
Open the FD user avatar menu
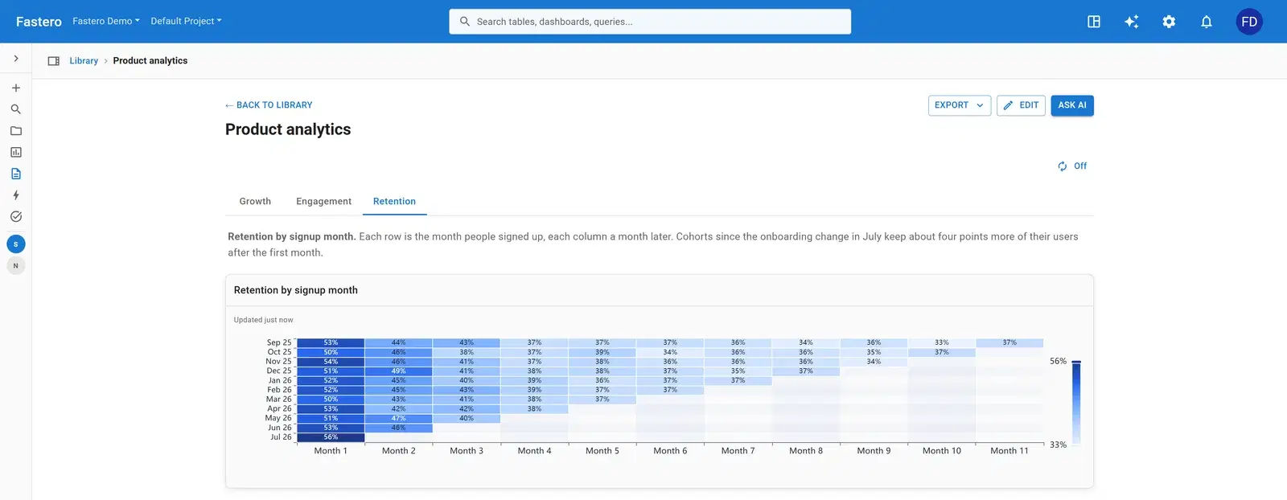[x=1249, y=22]
